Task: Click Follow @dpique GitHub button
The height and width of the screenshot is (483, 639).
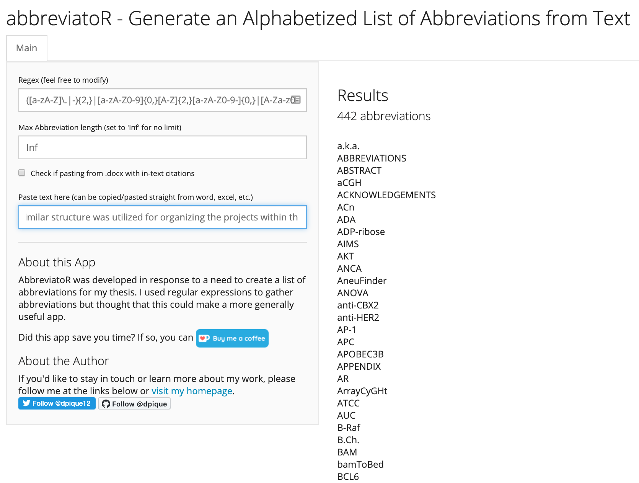Action: (134, 404)
